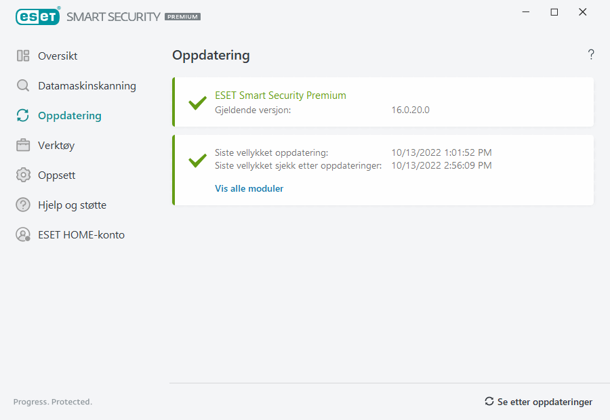Click the Hjelp og støtte question icon
The width and height of the screenshot is (610, 420).
23,205
